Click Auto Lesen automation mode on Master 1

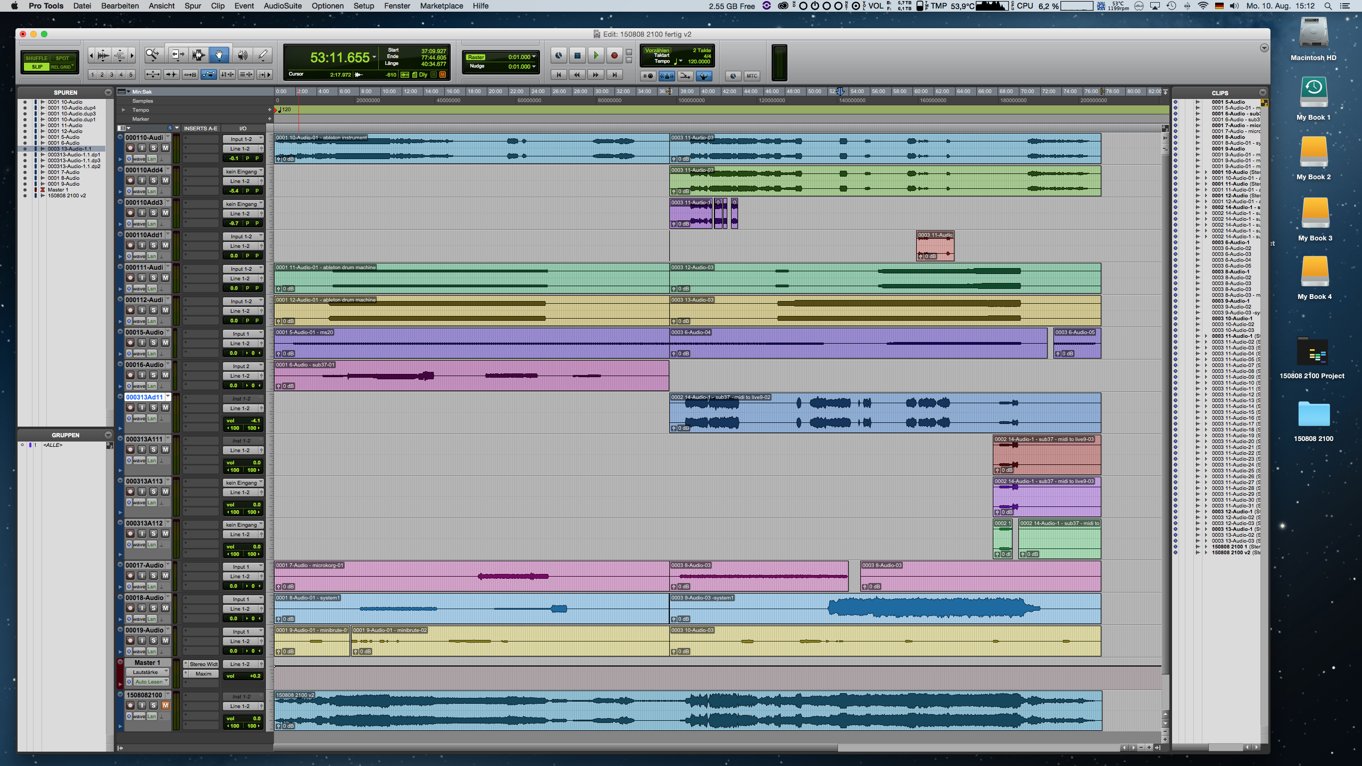tap(151, 681)
